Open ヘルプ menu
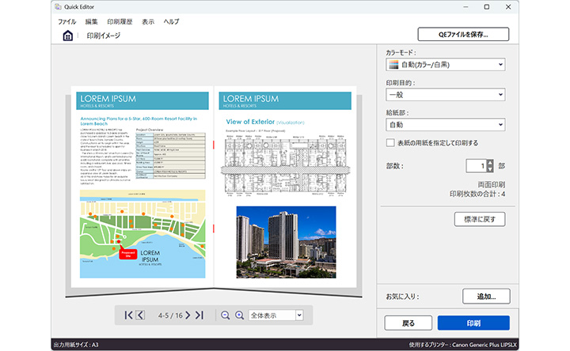The image size is (570, 351). 171,22
